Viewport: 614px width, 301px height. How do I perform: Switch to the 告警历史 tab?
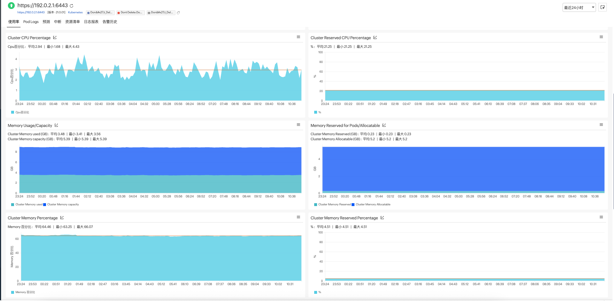coord(110,22)
